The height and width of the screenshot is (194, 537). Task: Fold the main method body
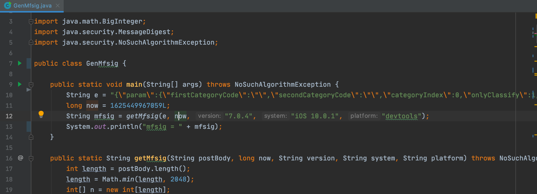31,85
